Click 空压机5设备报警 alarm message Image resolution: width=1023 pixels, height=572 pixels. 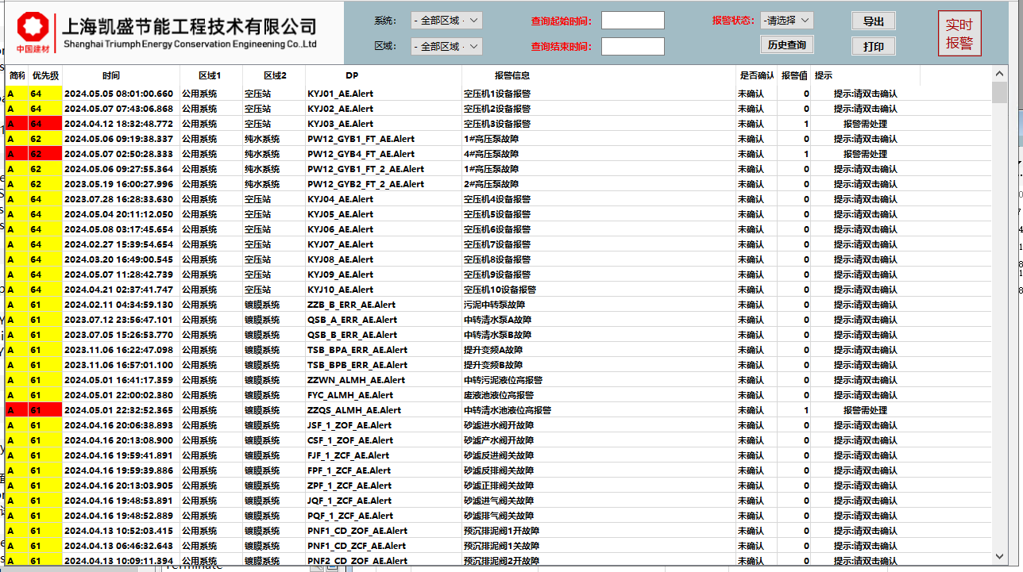tap(497, 214)
